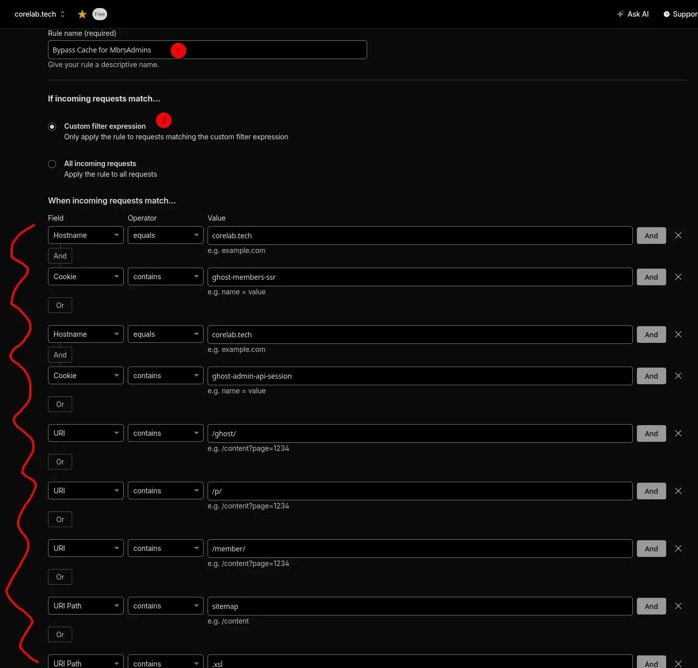Open Field dropdown for /member/ URI row

(86, 548)
